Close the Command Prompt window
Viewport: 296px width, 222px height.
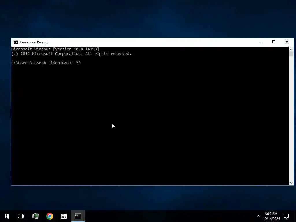(x=287, y=42)
